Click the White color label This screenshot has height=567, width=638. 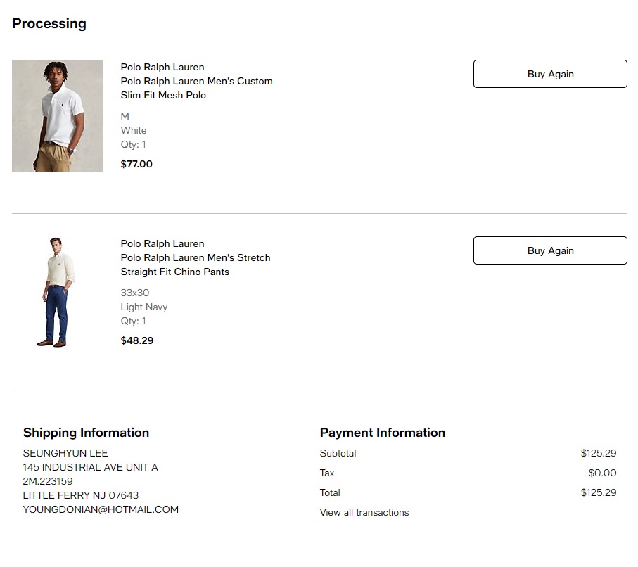coord(134,130)
